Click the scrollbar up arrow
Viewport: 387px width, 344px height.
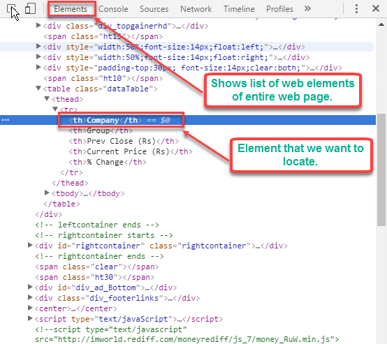click(x=381, y=24)
